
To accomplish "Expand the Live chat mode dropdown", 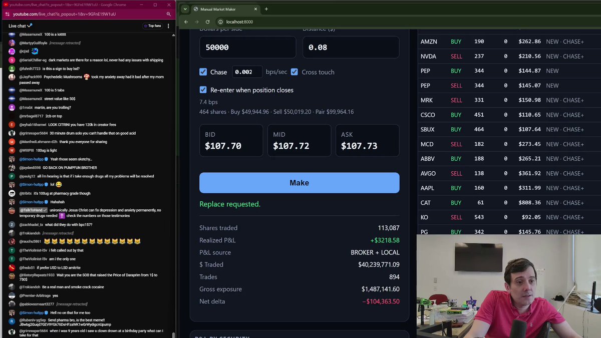I will tap(21, 26).
